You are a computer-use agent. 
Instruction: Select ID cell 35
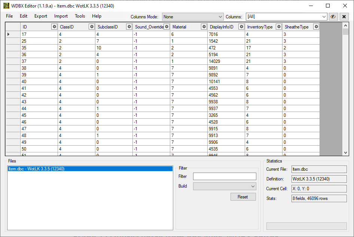tap(39, 48)
